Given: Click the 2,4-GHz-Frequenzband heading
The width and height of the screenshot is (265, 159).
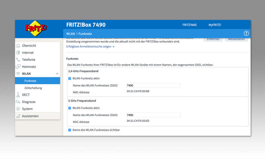Looking at the screenshot, I should tap(83, 71).
